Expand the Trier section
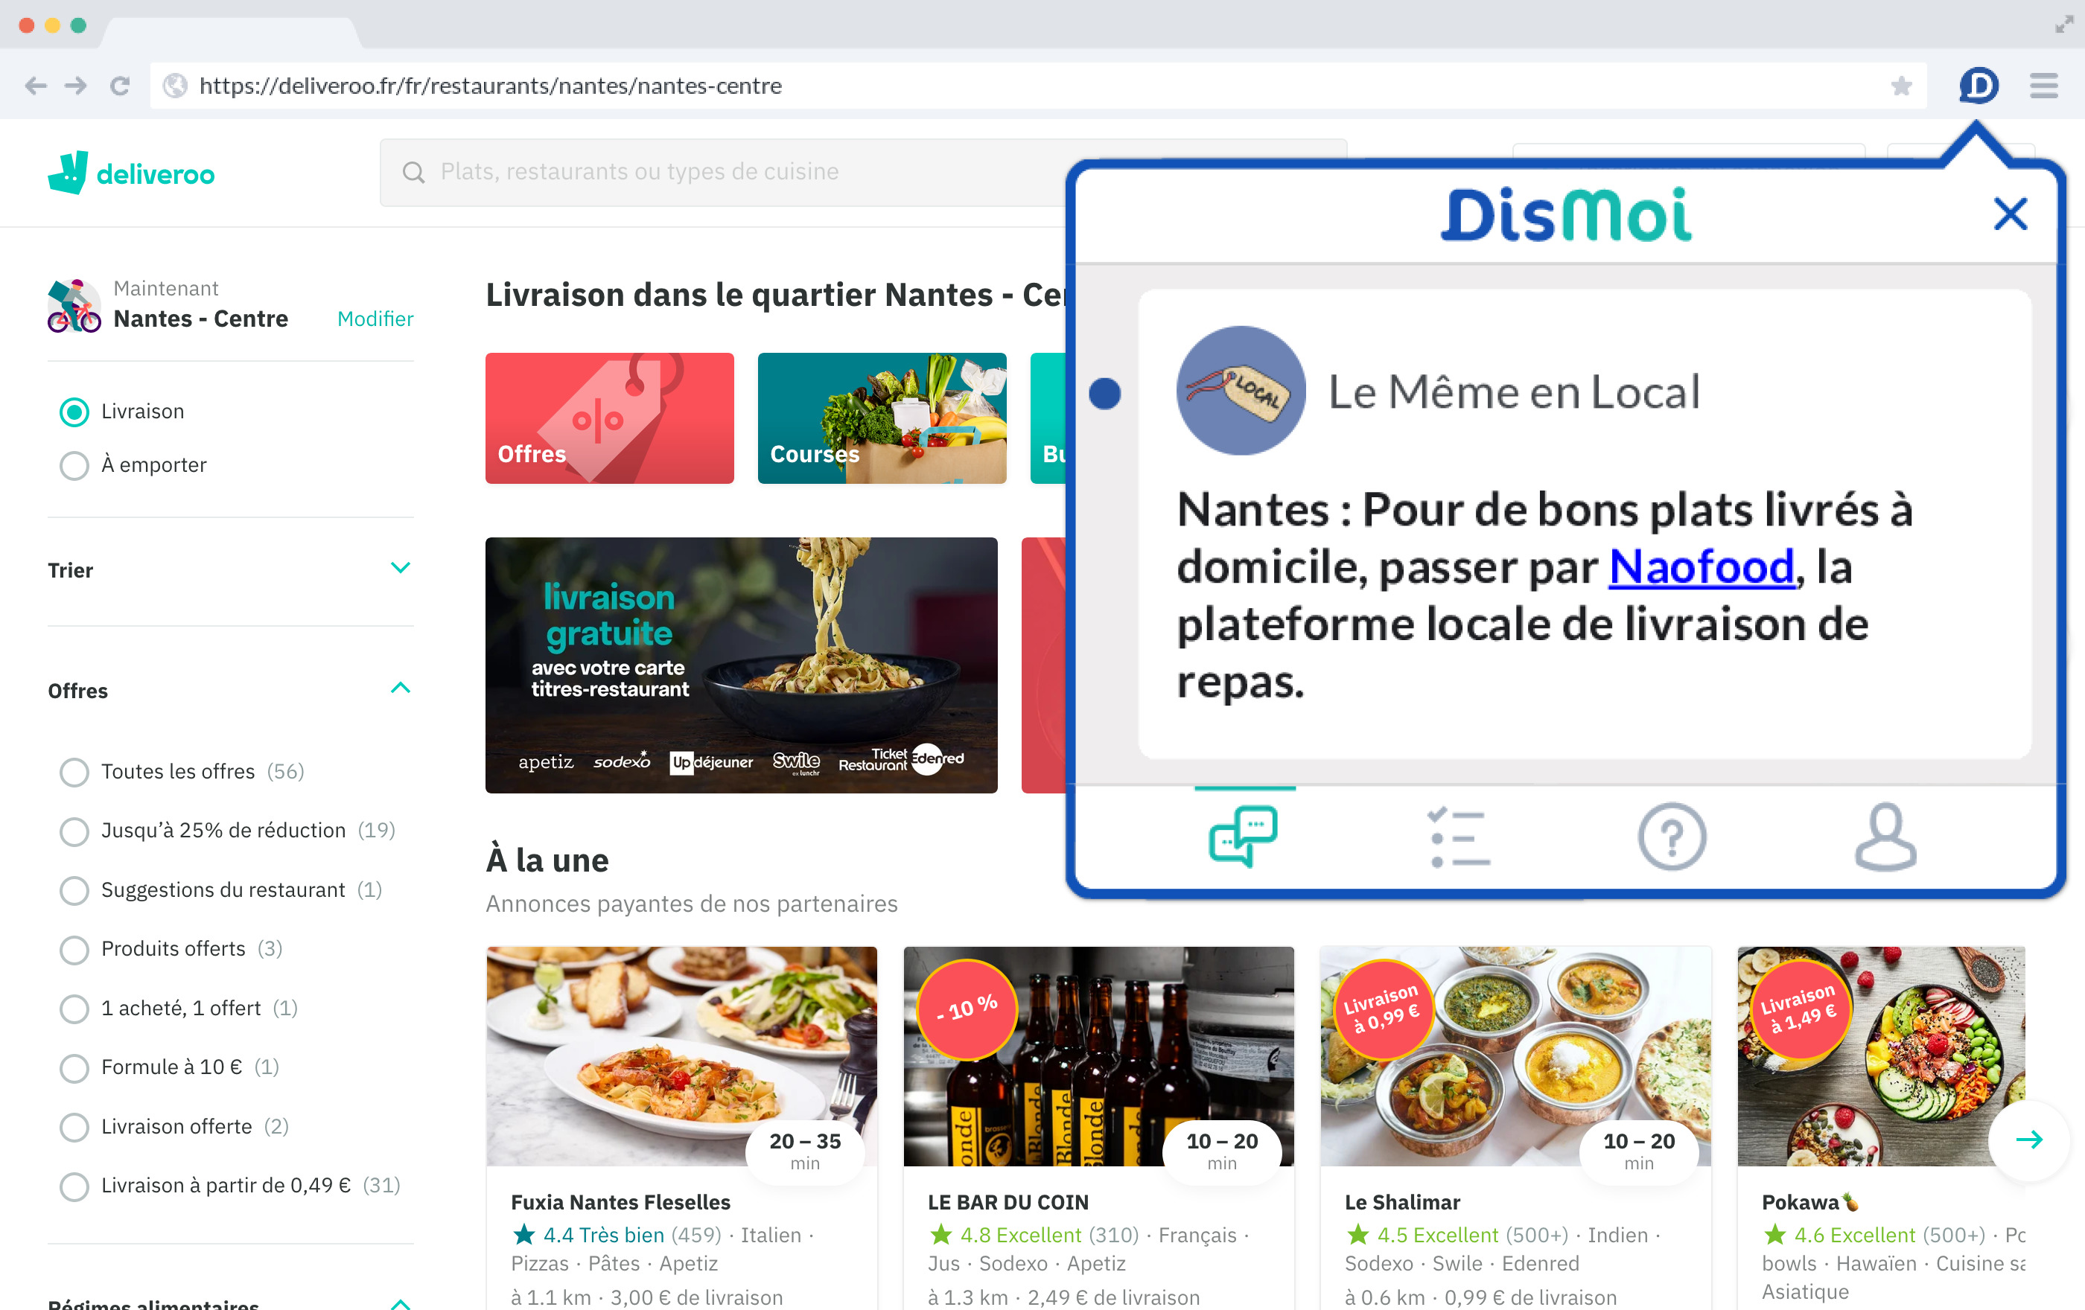Viewport: 2085px width, 1310px height. [x=401, y=568]
